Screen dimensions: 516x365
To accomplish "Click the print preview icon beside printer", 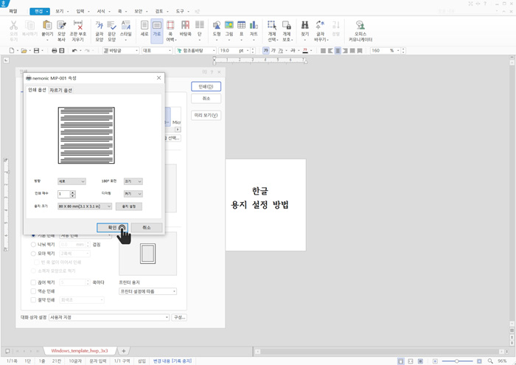I will tap(61, 51).
